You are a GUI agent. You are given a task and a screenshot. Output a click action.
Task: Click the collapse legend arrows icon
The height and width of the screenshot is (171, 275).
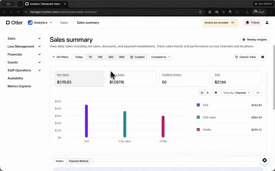click(258, 93)
